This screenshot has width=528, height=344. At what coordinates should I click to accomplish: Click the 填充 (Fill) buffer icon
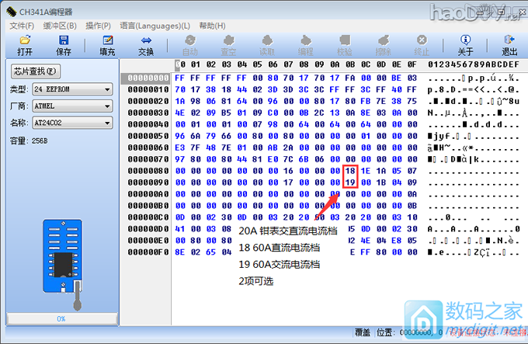coord(107,40)
